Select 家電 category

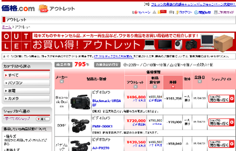27,91
